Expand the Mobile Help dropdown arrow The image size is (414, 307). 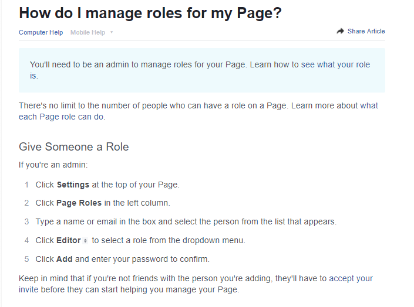(112, 32)
